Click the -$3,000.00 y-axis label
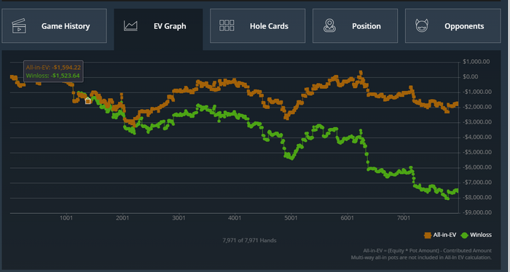The image size is (510, 272). (x=477, y=122)
